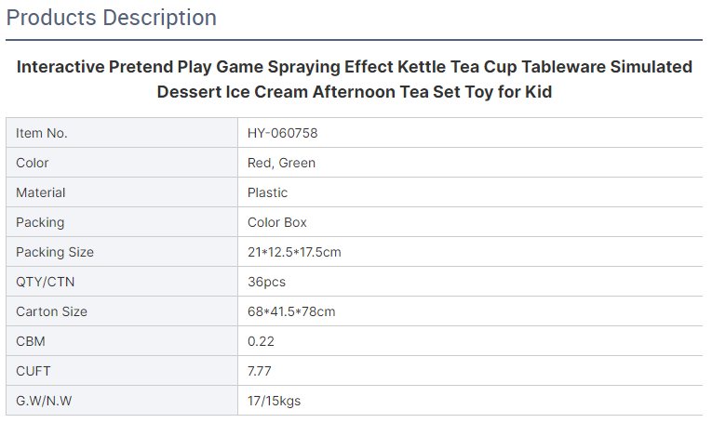This screenshot has width=712, height=423.
Task: Select the 17/15kgs weight value
Action: coord(274,402)
